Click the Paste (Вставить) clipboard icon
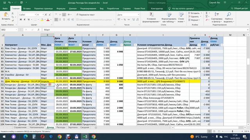The width and height of the screenshot is (250, 140). (6, 15)
